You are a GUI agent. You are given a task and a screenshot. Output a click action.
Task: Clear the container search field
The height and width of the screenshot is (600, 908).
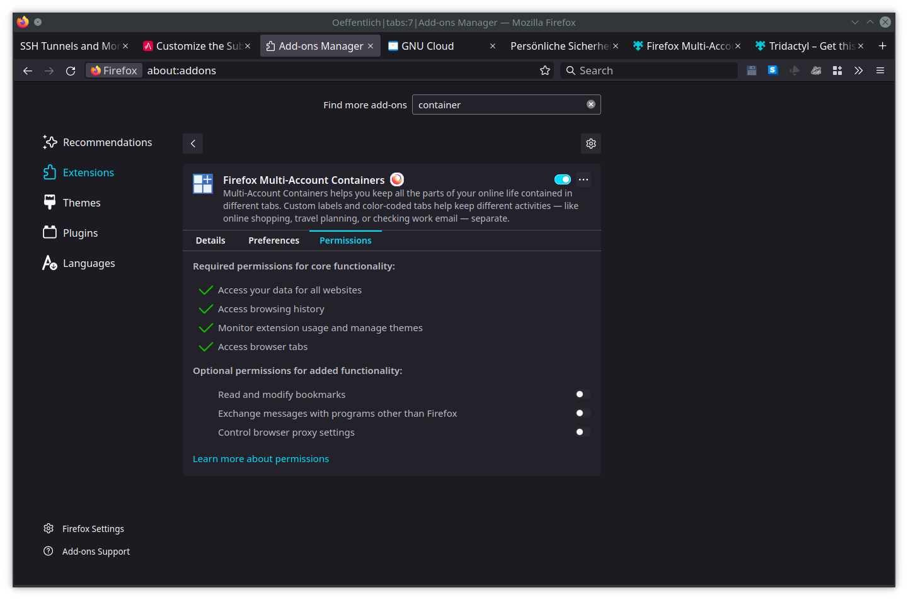(x=590, y=104)
